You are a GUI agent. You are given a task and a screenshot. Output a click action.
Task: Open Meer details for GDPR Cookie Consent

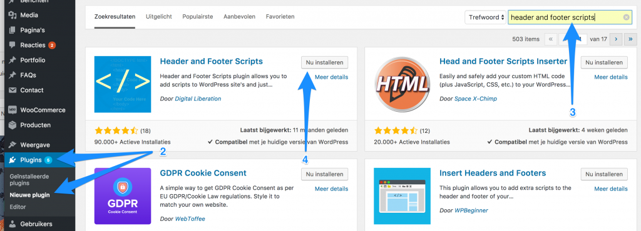click(331, 189)
